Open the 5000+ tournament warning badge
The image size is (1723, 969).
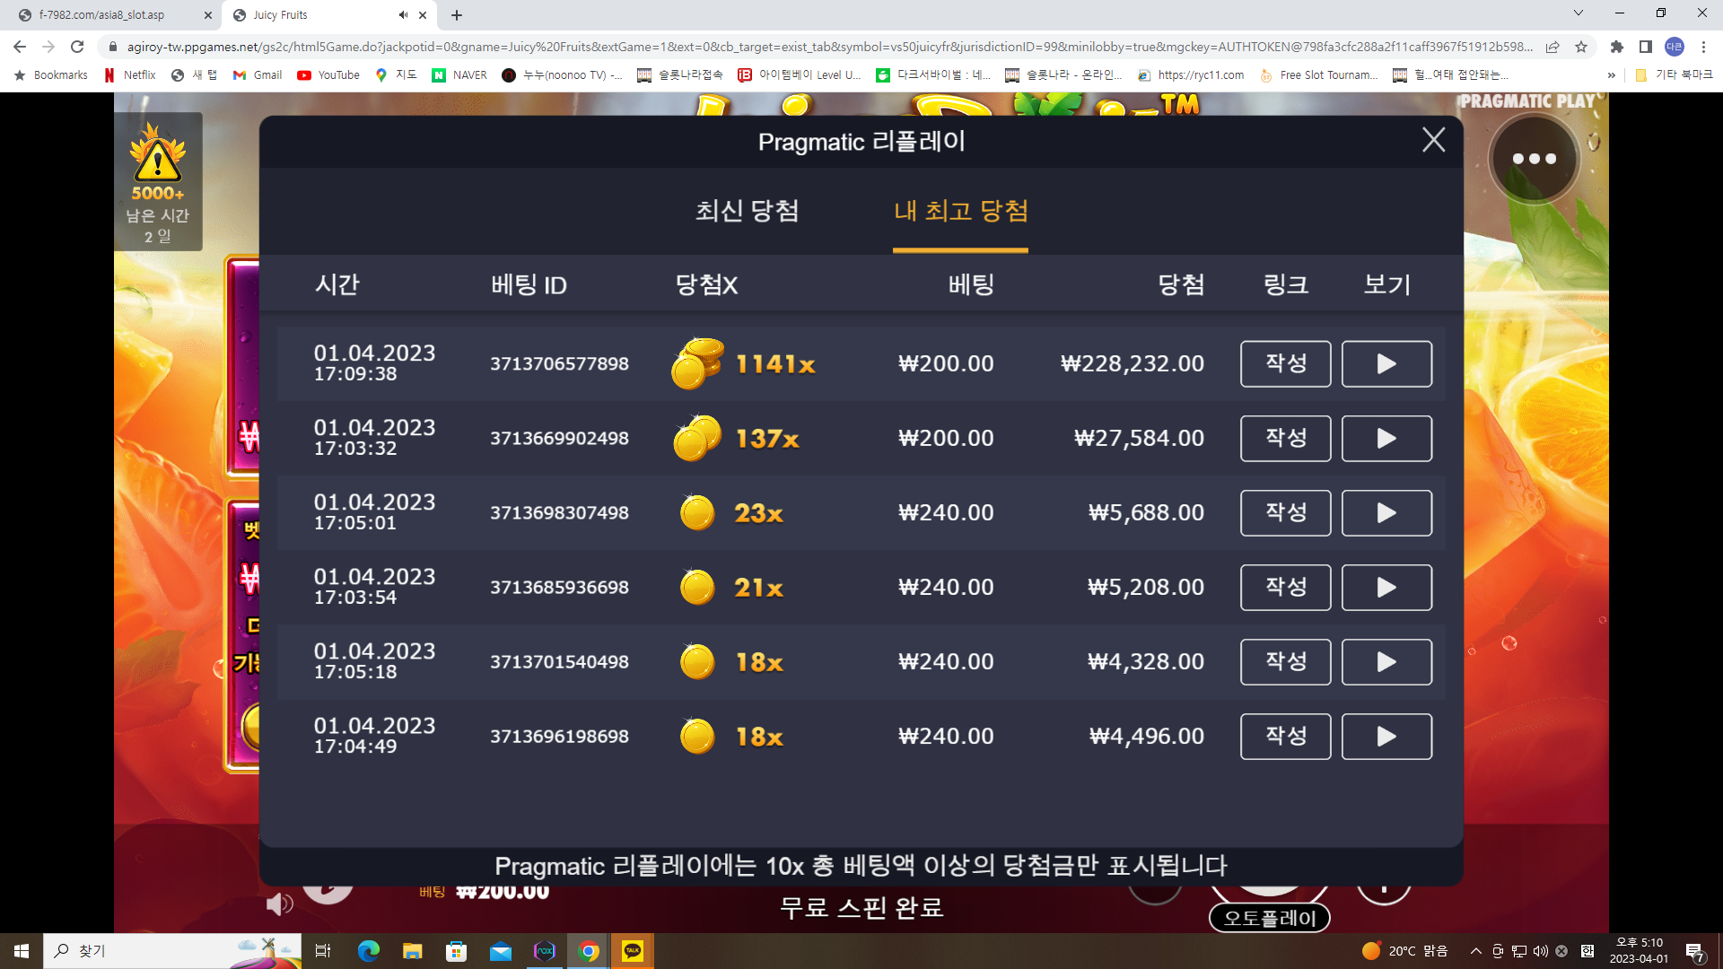(158, 180)
